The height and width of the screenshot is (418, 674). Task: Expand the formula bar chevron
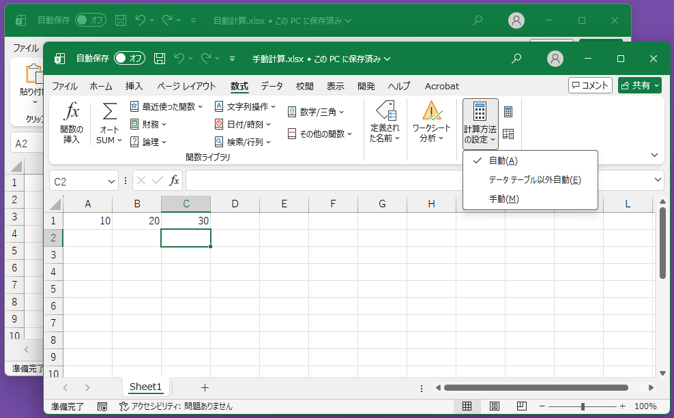[658, 179]
